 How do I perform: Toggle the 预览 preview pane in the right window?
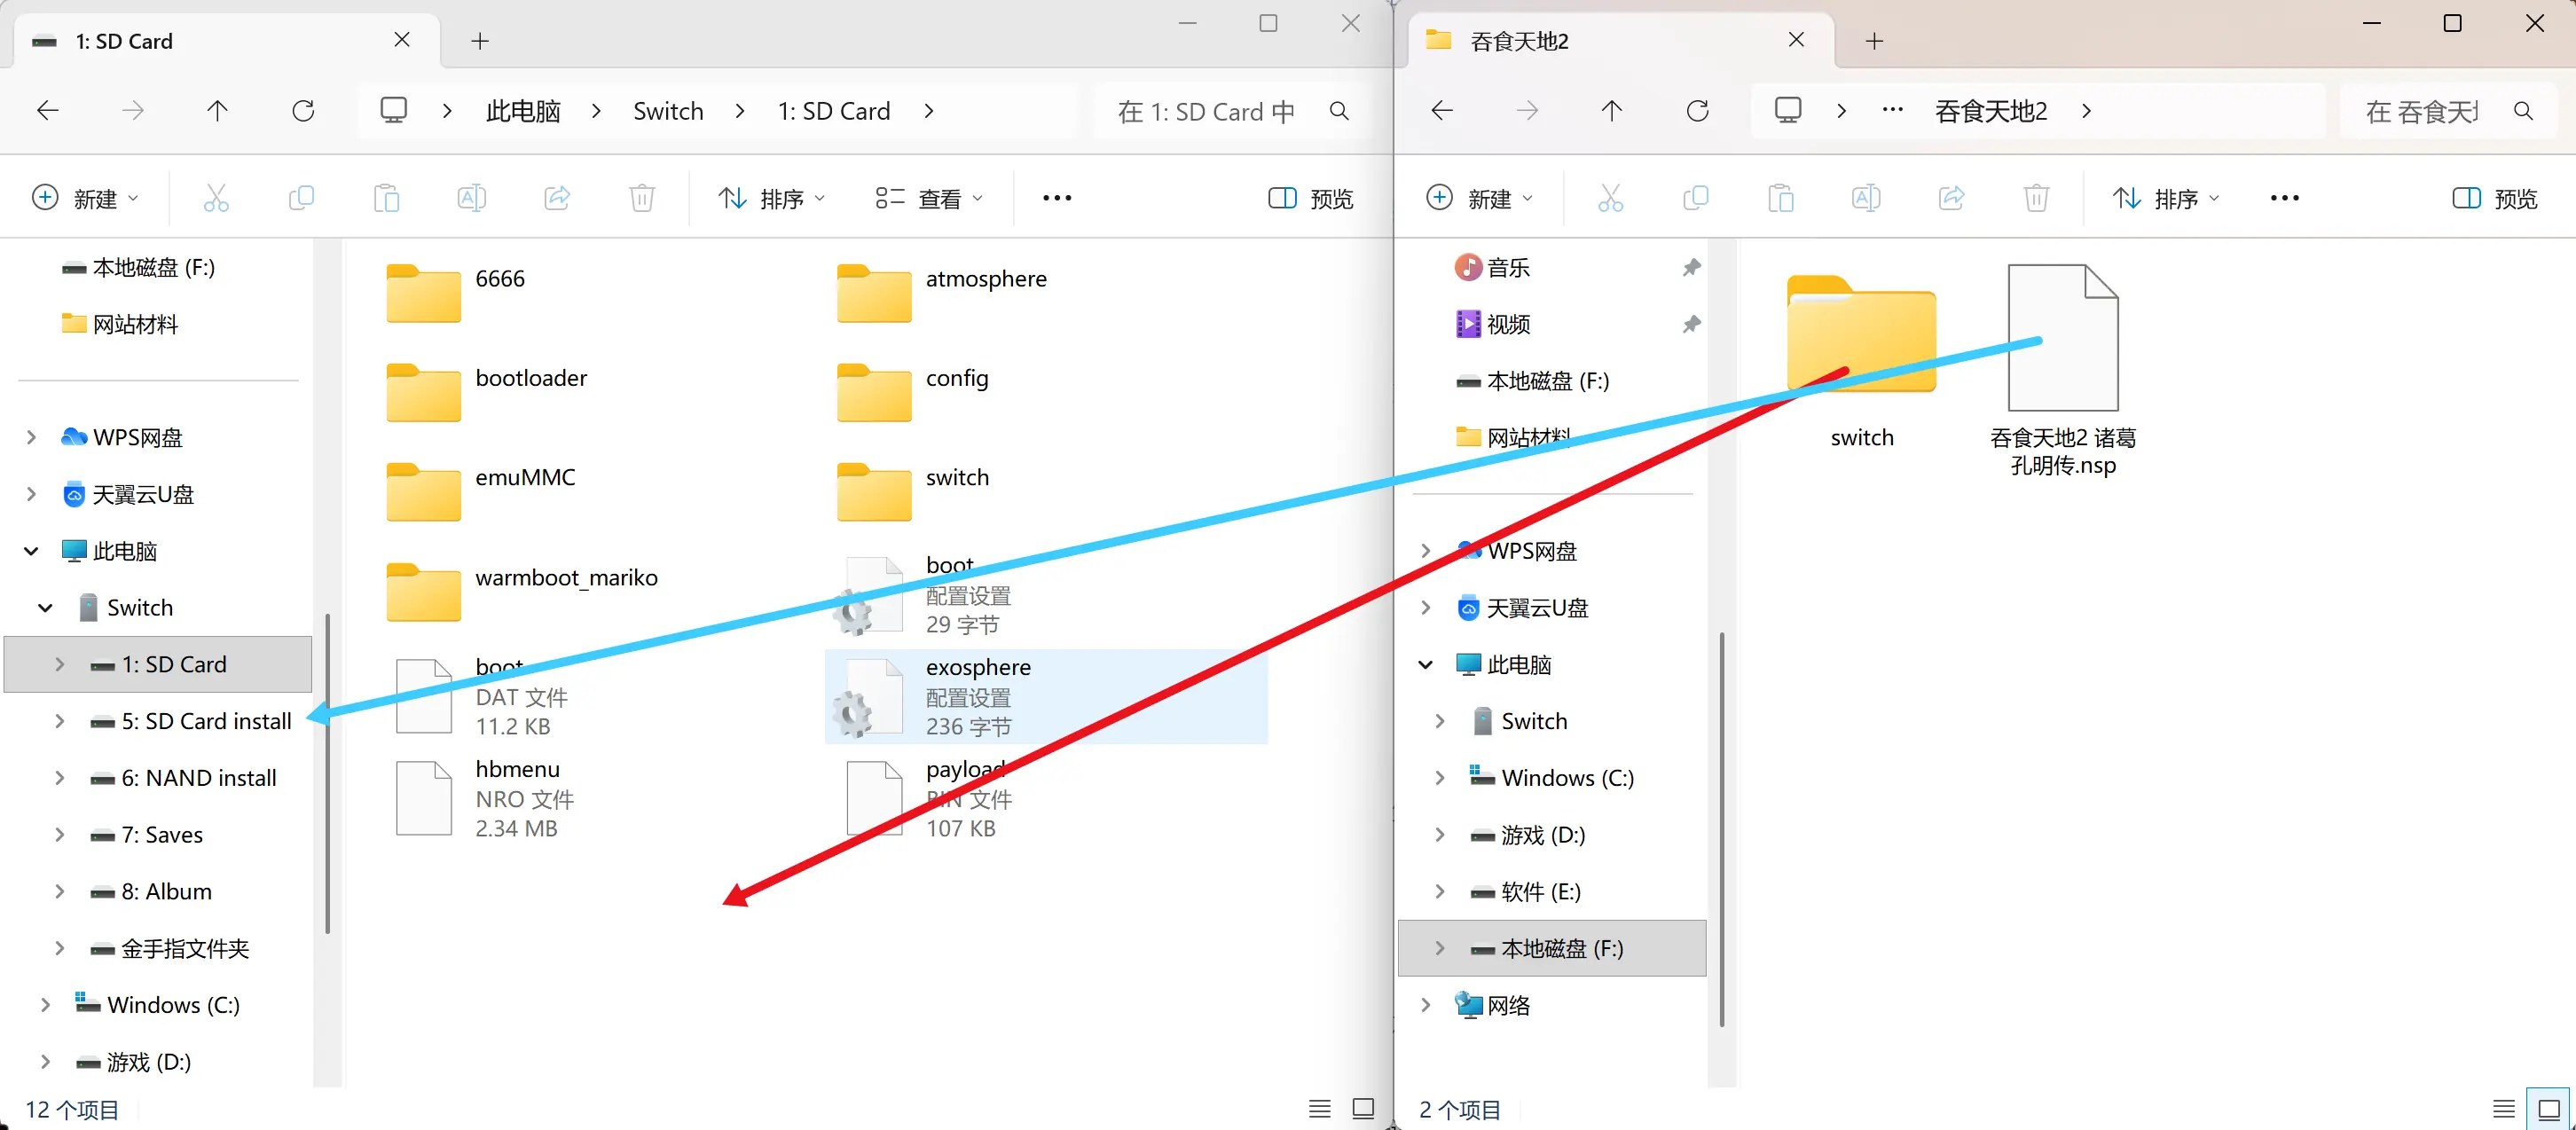(x=2494, y=198)
